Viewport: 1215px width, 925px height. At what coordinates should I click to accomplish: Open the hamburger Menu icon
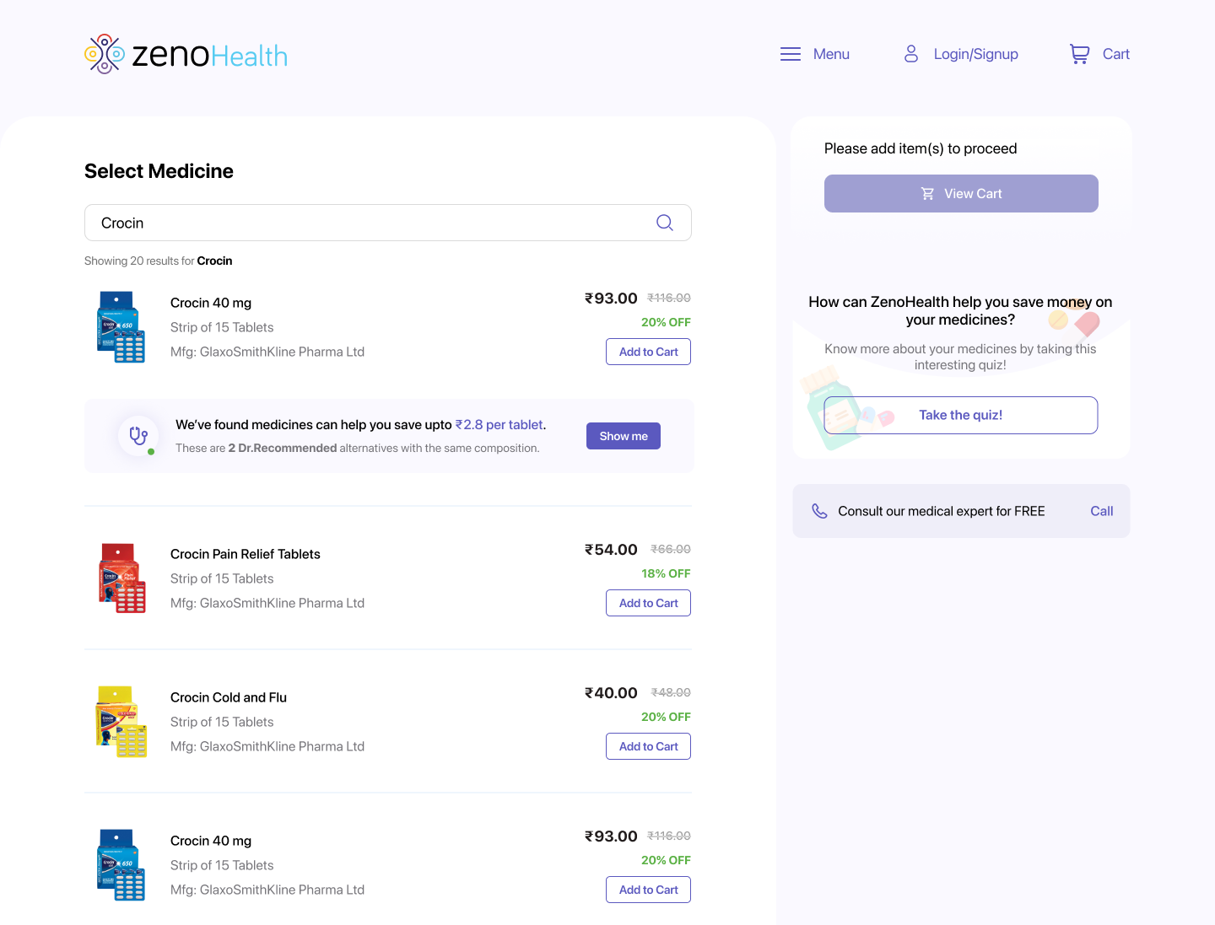[x=791, y=54]
